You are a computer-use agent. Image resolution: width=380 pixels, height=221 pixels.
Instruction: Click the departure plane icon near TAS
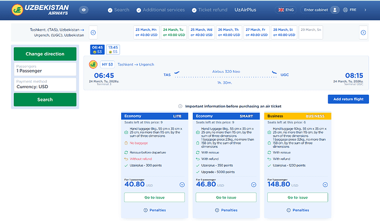(177, 72)
